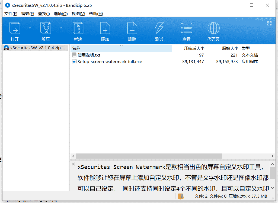Open the Options (选项) menu
Viewport: 278px width, 203px height.
click(61, 14)
